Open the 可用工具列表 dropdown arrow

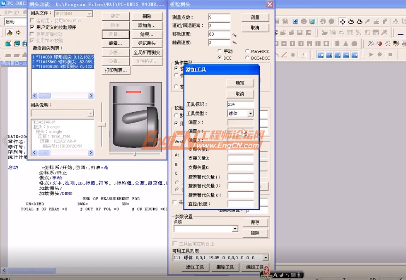point(266,258)
